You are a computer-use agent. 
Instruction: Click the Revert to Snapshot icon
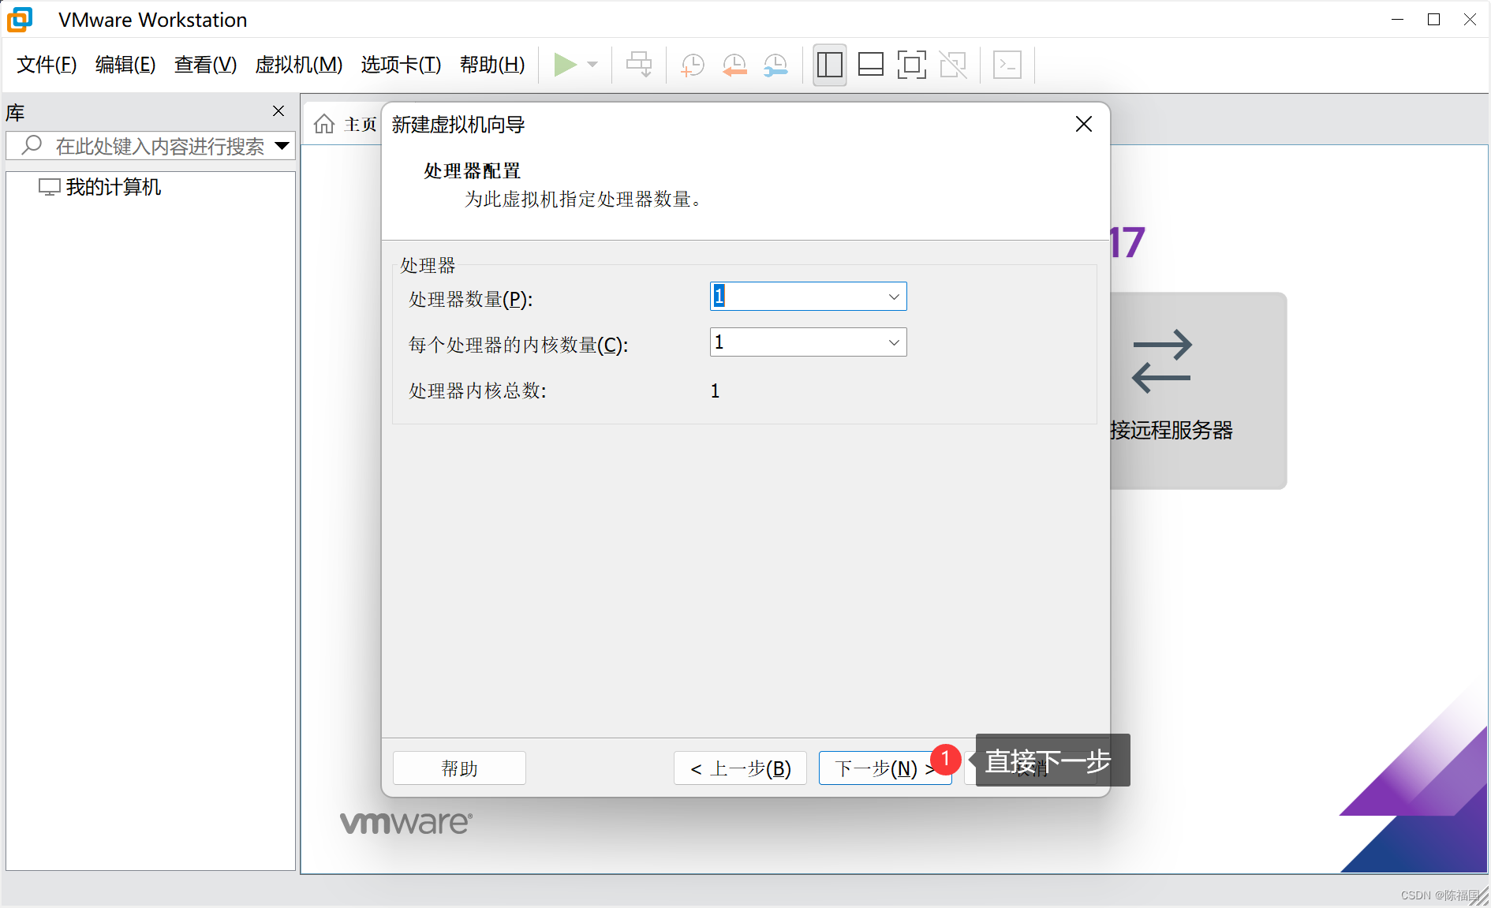(x=734, y=65)
